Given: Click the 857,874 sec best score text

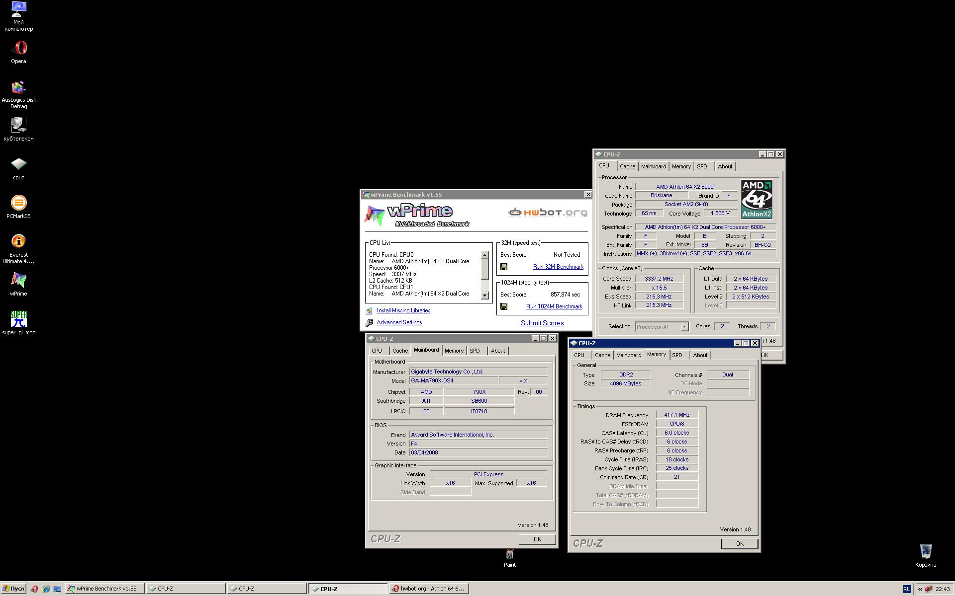Looking at the screenshot, I should click(x=565, y=295).
